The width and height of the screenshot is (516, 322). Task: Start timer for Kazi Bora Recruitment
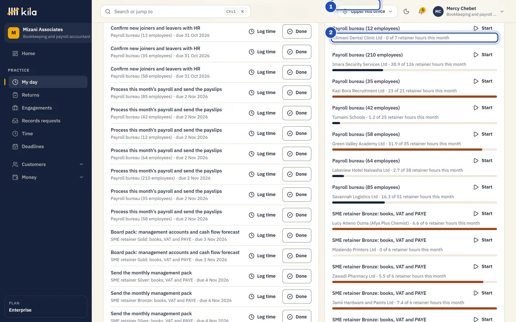pos(483,81)
